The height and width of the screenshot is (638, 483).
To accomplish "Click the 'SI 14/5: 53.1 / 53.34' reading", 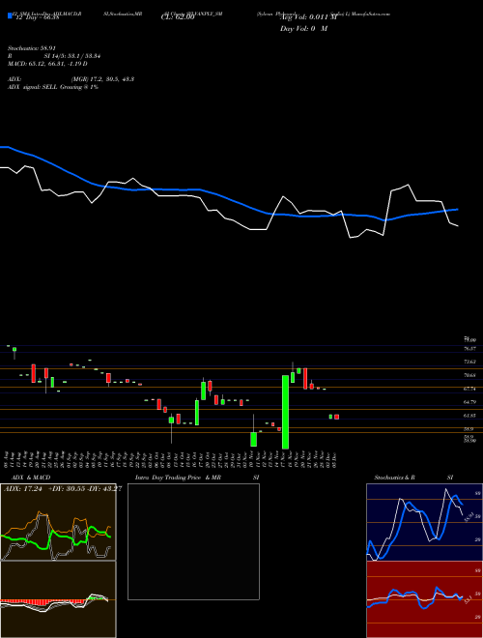I will 72,56.
